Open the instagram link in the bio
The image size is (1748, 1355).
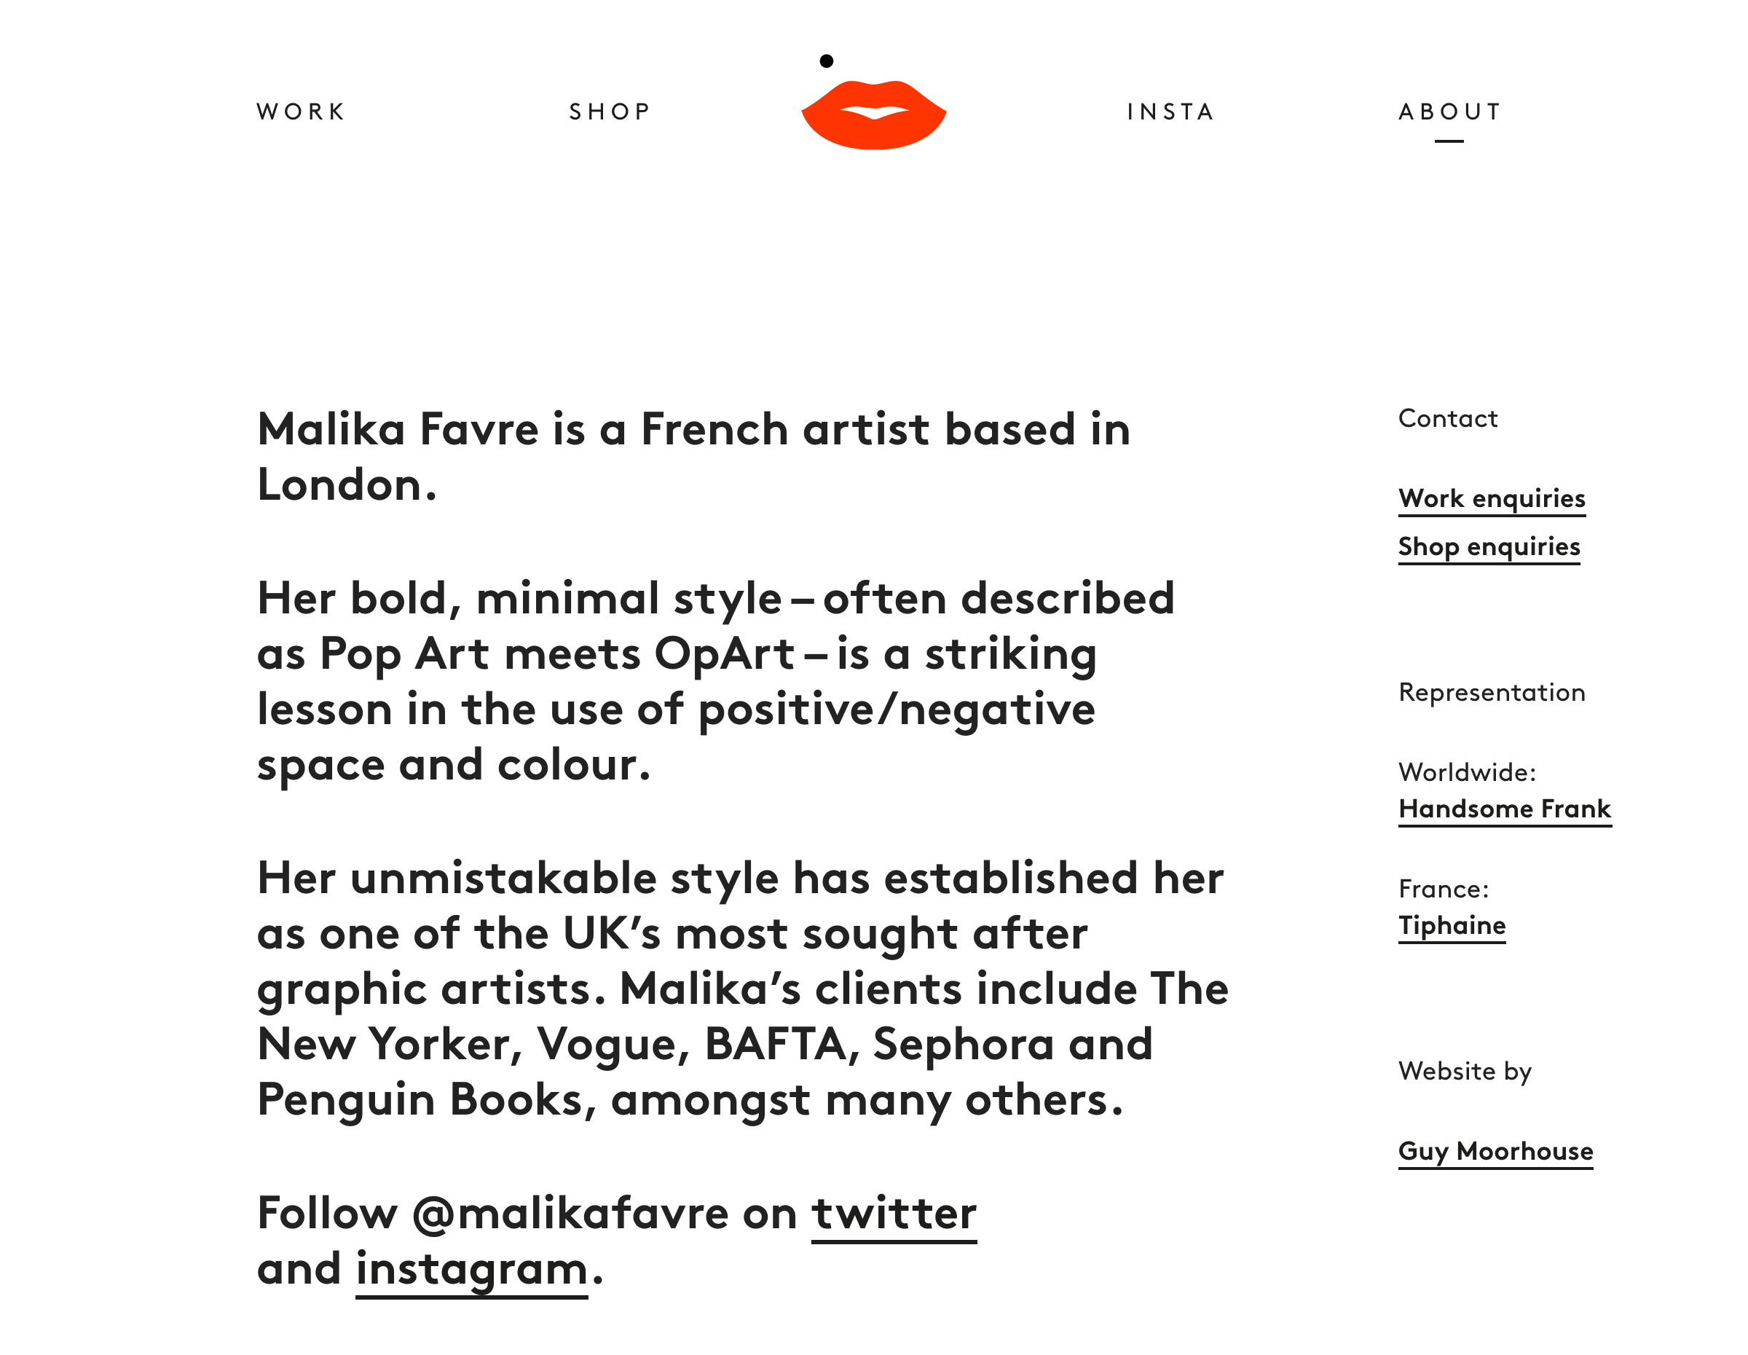[x=471, y=1269]
